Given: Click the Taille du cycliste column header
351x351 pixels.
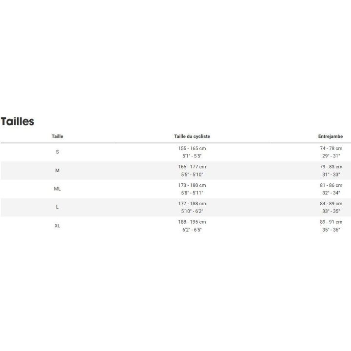Looking at the screenshot, I should pyautogui.click(x=192, y=136).
